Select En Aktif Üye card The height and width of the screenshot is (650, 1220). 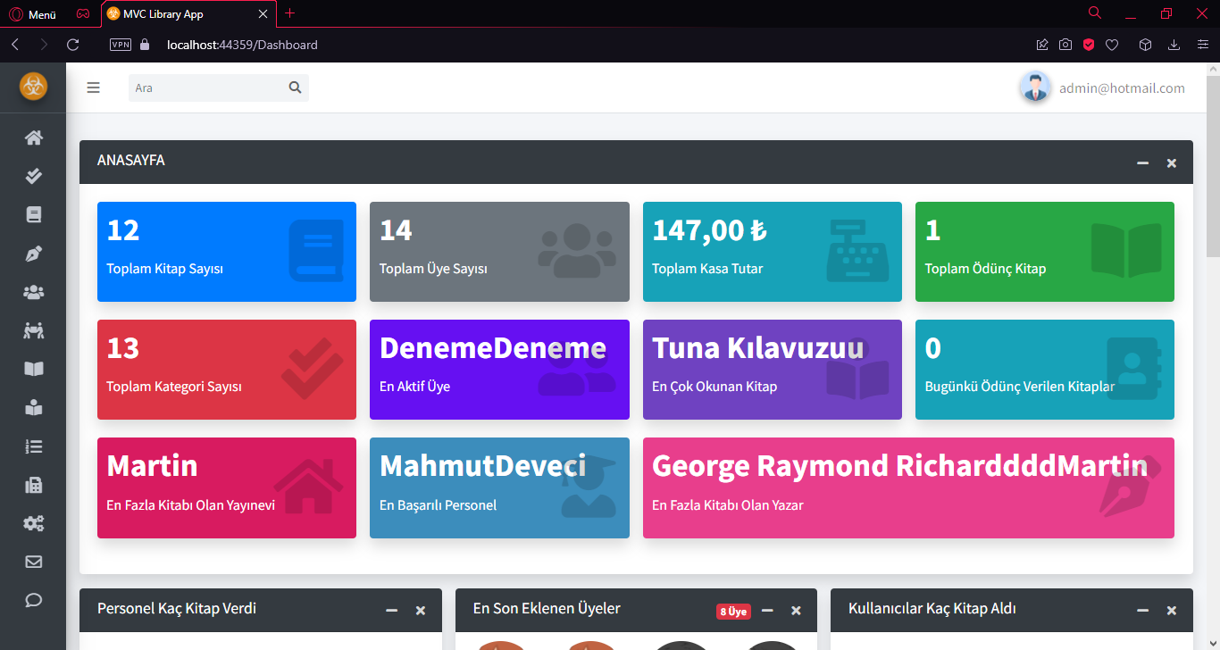(499, 370)
